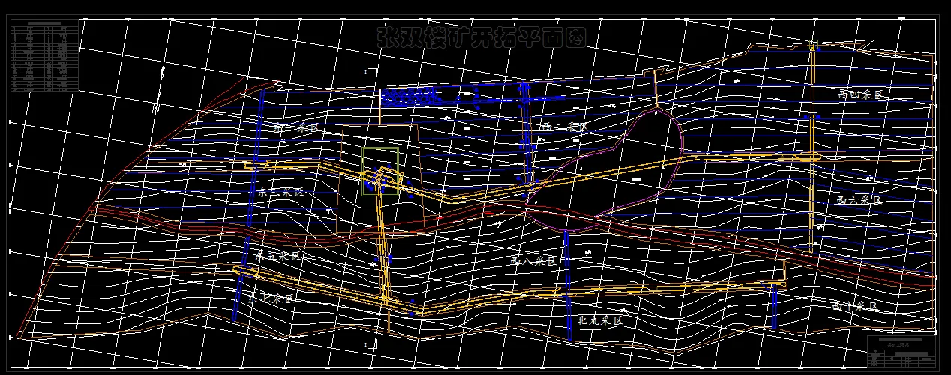Image resolution: width=951 pixels, height=375 pixels.
Task: Click the drawing title block
Action: (x=901, y=351)
